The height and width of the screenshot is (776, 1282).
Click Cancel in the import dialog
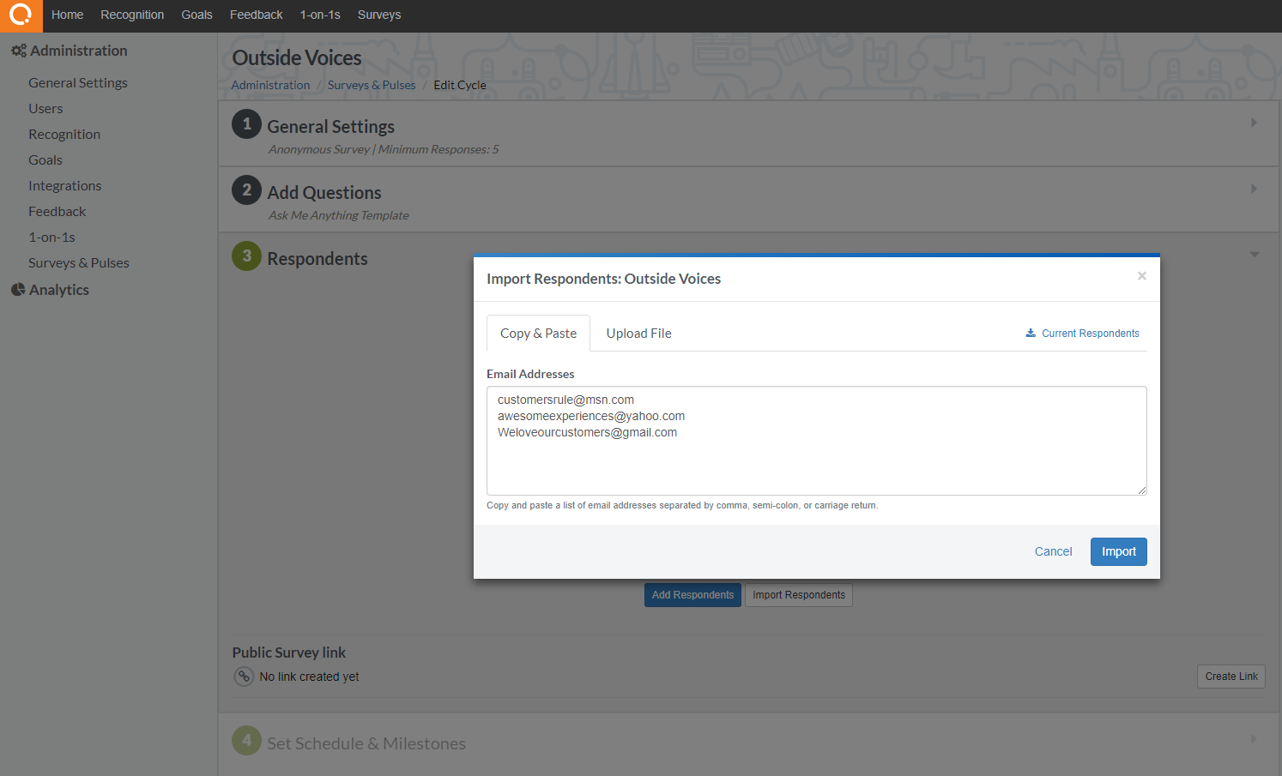1053,551
